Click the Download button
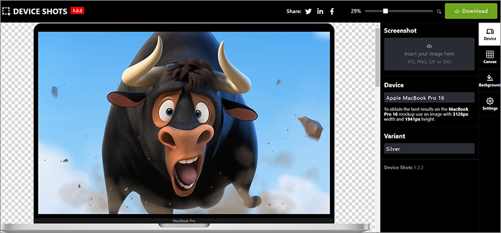 point(471,11)
